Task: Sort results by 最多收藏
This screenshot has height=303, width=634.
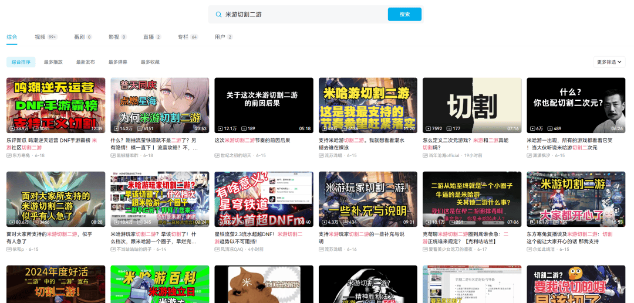Action: pos(150,62)
